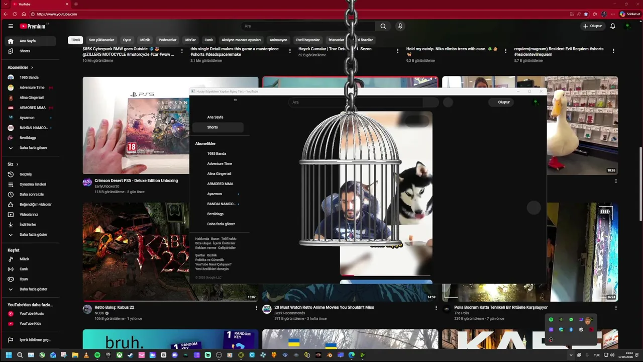Screen dimensions: 643x362
Task: Open Daha sonra izle list
Action: click(x=30, y=195)
